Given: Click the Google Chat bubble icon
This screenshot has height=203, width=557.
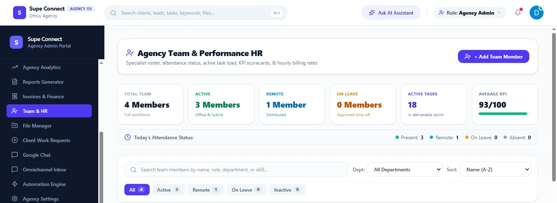Looking at the screenshot, I should (15, 155).
